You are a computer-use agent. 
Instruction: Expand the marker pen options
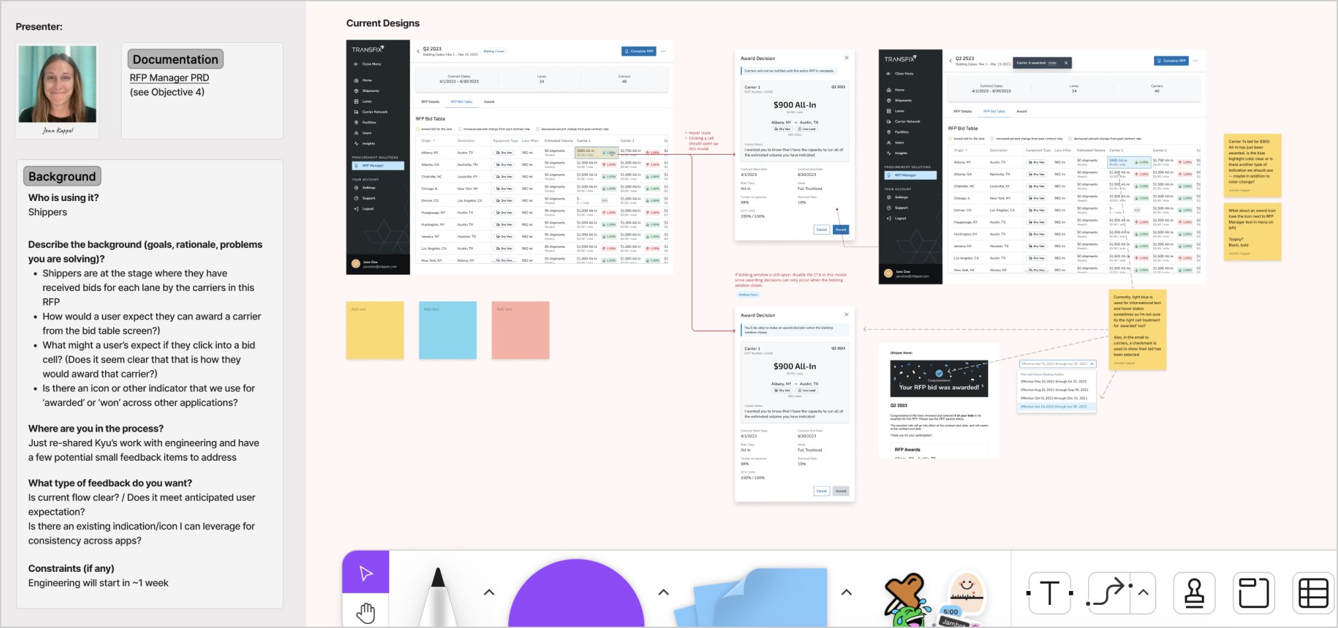coord(489,592)
